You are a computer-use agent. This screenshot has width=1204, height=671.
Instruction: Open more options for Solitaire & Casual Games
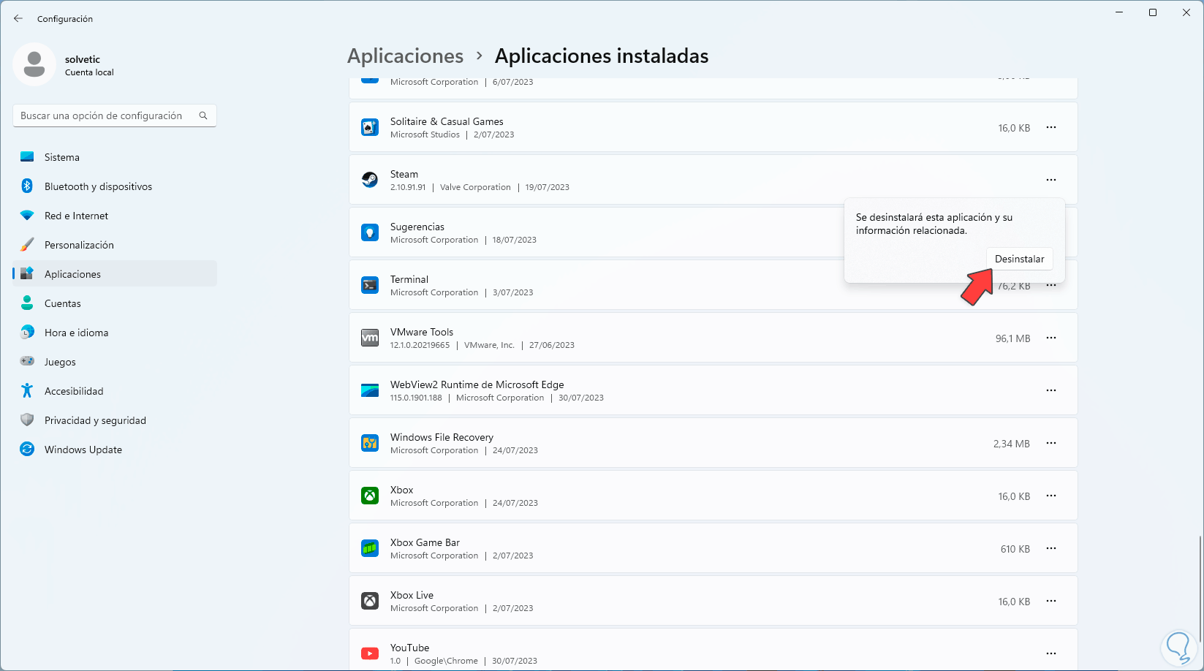pyautogui.click(x=1051, y=127)
